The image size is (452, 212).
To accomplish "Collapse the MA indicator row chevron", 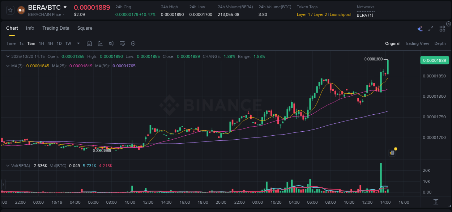I will [8, 66].
